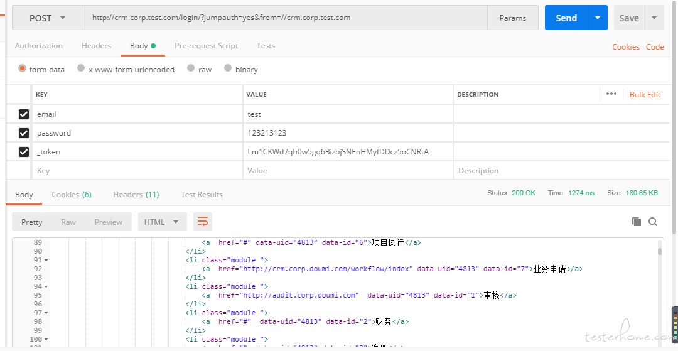678x351 pixels.
Task: Choose x-www-form-urlencoded body type
Action: pyautogui.click(x=81, y=68)
